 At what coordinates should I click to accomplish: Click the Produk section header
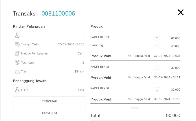[97, 26]
